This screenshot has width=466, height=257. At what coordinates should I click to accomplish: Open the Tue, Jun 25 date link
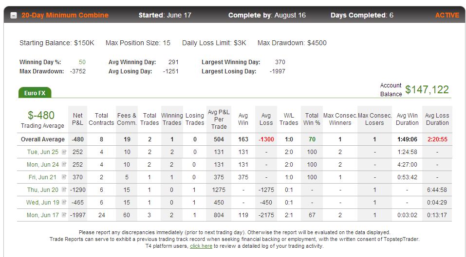(x=43, y=152)
